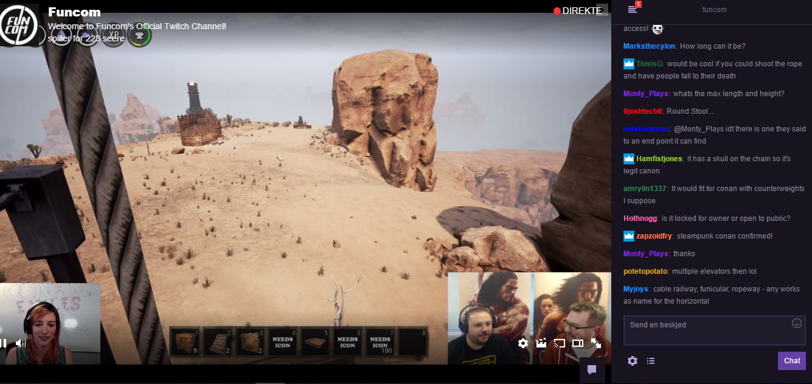Screen dimensions: 812x384
Task: Mute the stream volume
Action: coord(21,343)
